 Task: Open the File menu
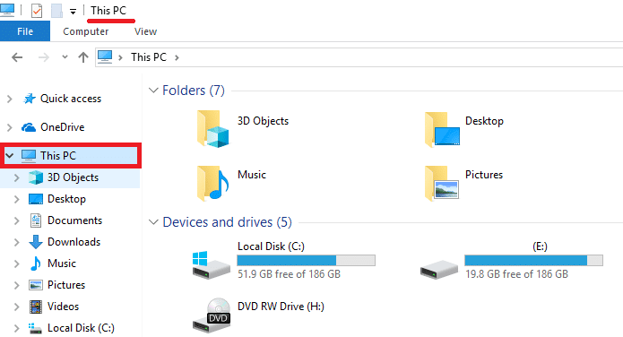25,31
